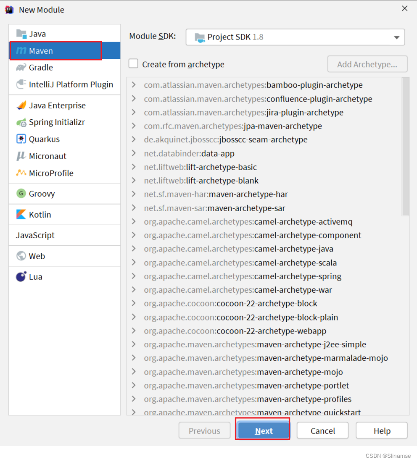Select cocoon-22-archetype-block entry
This screenshot has width=417, height=462.
point(231,304)
